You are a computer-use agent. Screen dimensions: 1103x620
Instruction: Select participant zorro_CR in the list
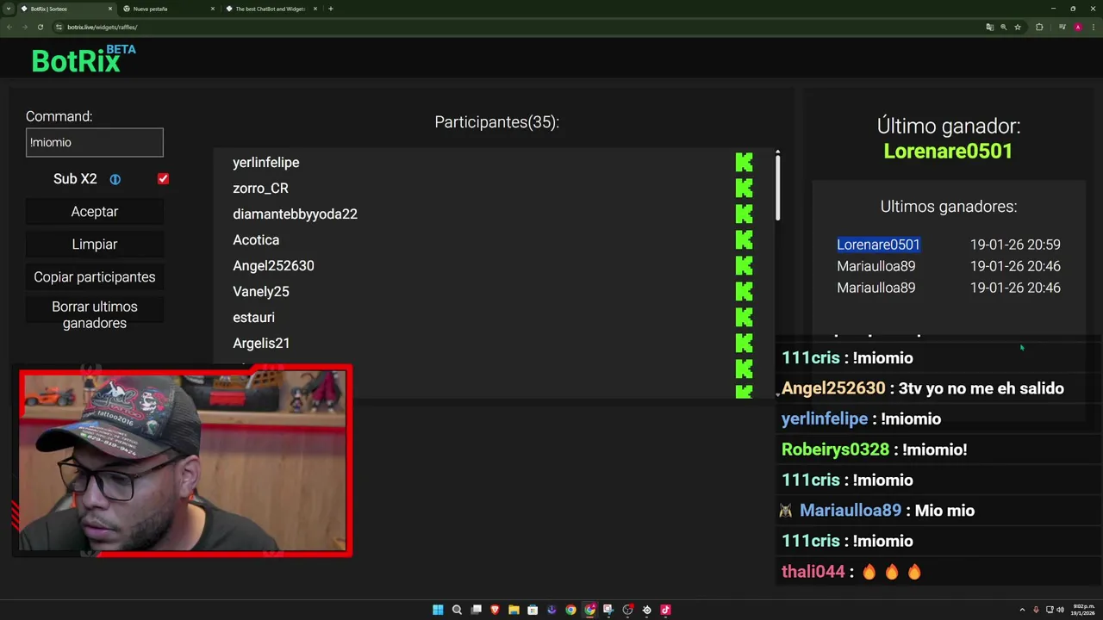[260, 188]
